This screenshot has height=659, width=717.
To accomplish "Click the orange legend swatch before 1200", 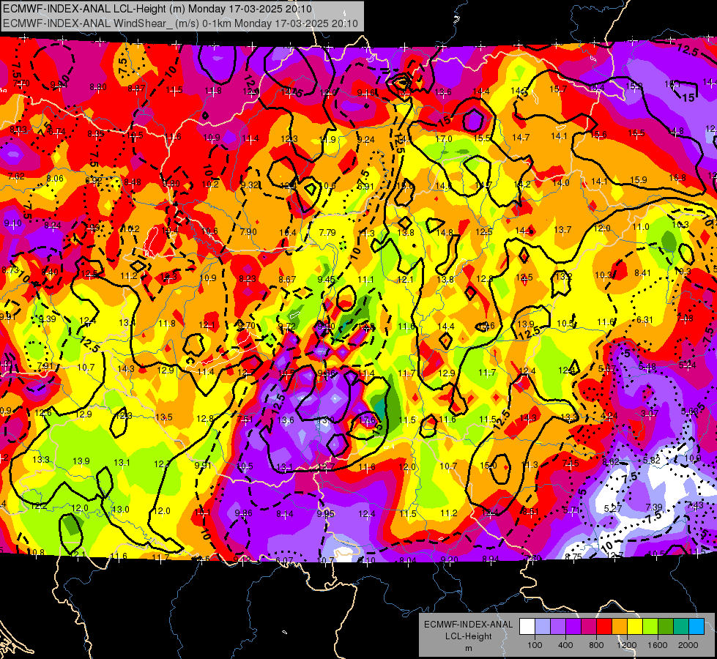I will 620,627.
